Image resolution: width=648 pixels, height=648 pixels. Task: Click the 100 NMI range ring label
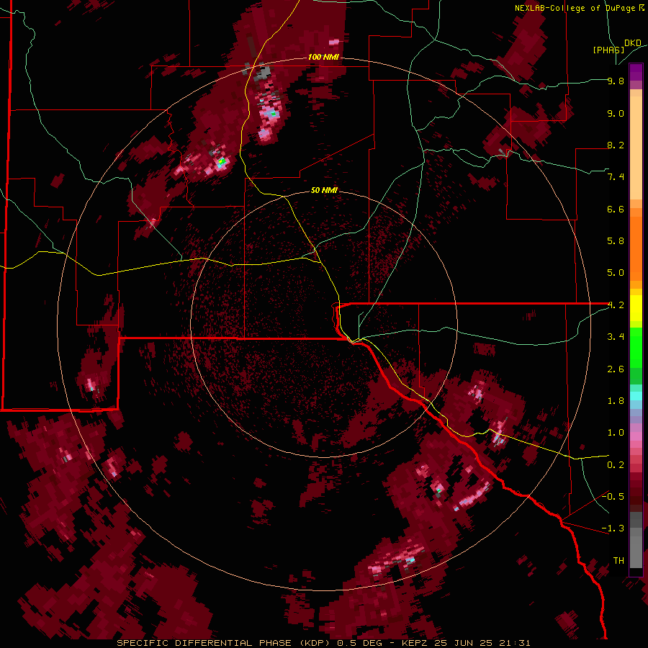pos(323,57)
